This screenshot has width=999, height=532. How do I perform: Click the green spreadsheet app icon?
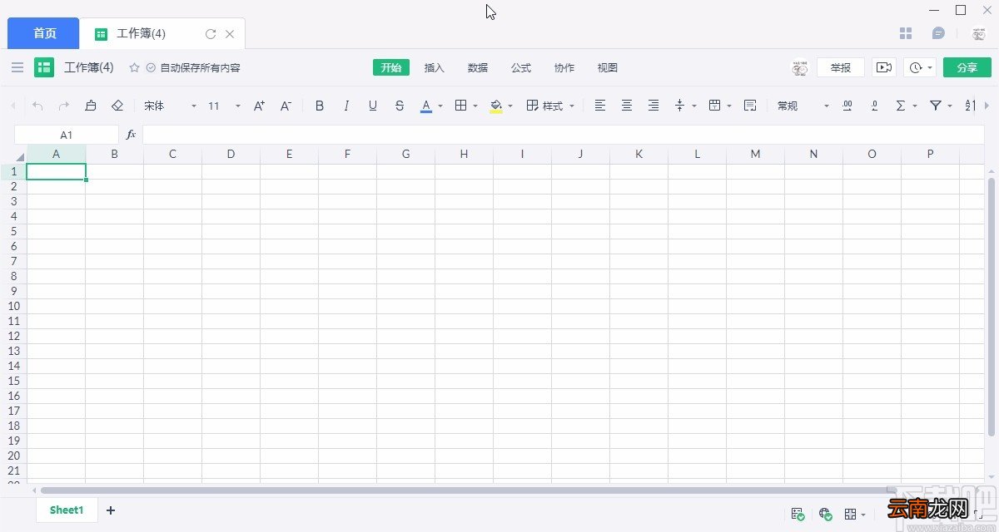pyautogui.click(x=44, y=67)
